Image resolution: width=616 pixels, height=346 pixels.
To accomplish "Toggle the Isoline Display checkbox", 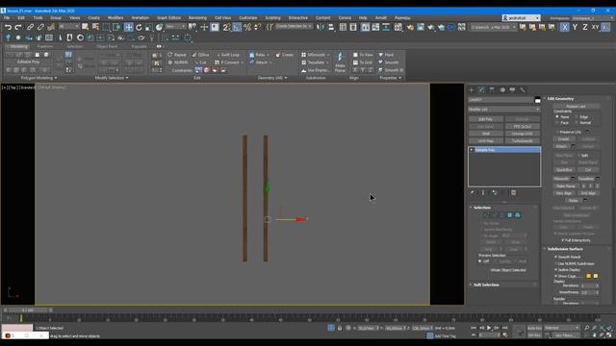I will point(556,270).
